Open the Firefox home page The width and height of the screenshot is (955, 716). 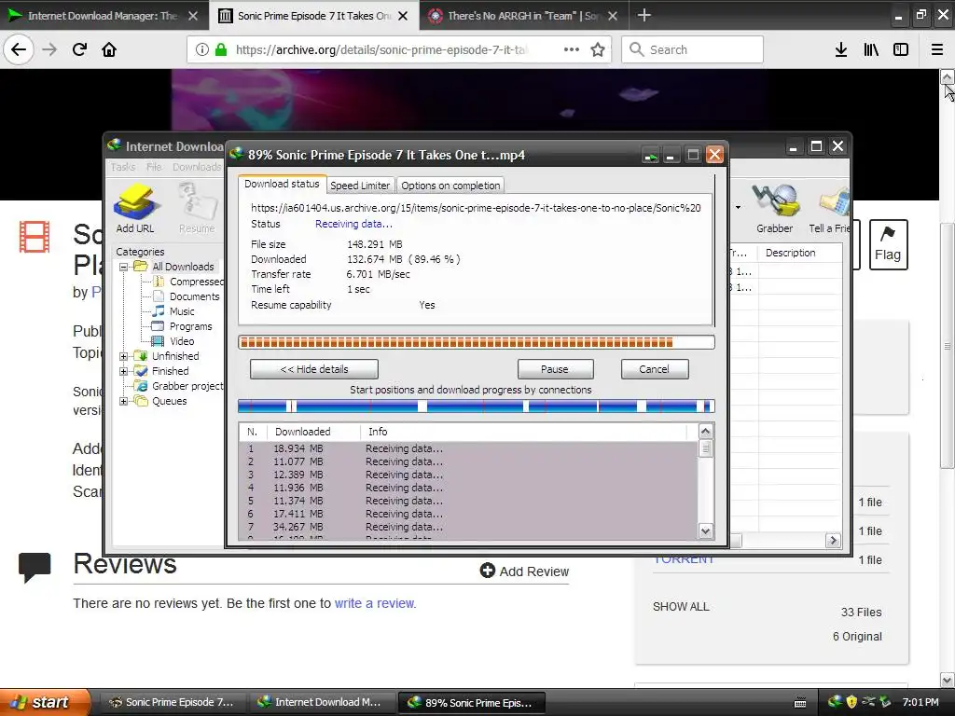click(x=109, y=49)
